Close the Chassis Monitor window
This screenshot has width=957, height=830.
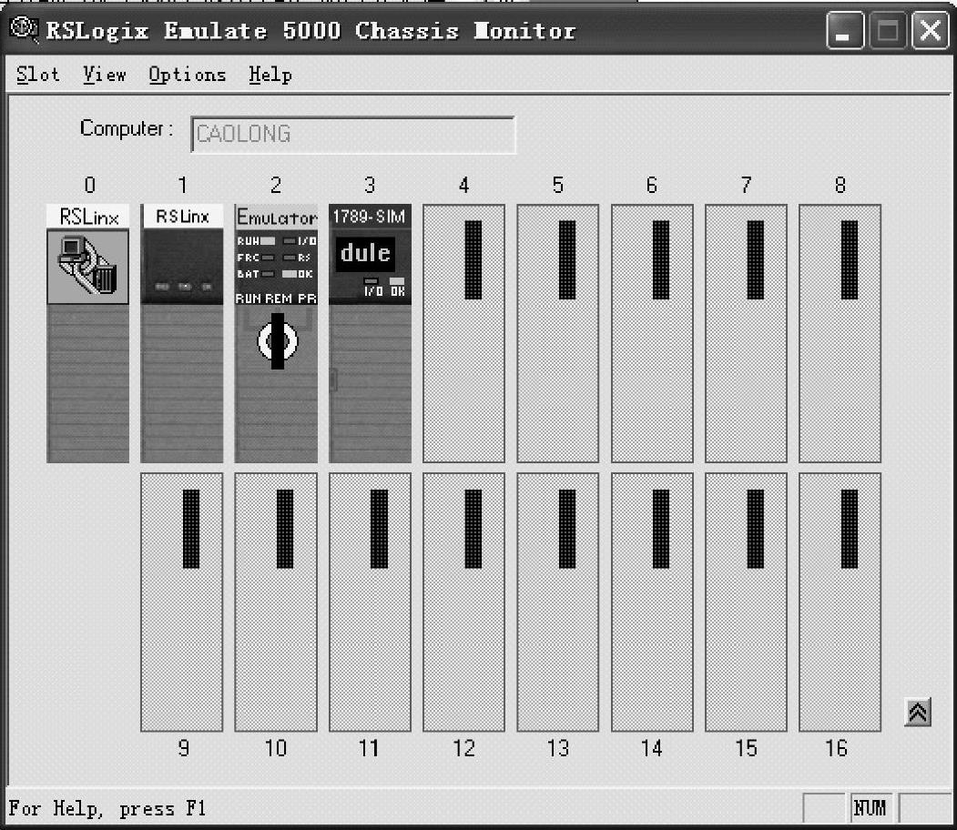click(x=930, y=30)
